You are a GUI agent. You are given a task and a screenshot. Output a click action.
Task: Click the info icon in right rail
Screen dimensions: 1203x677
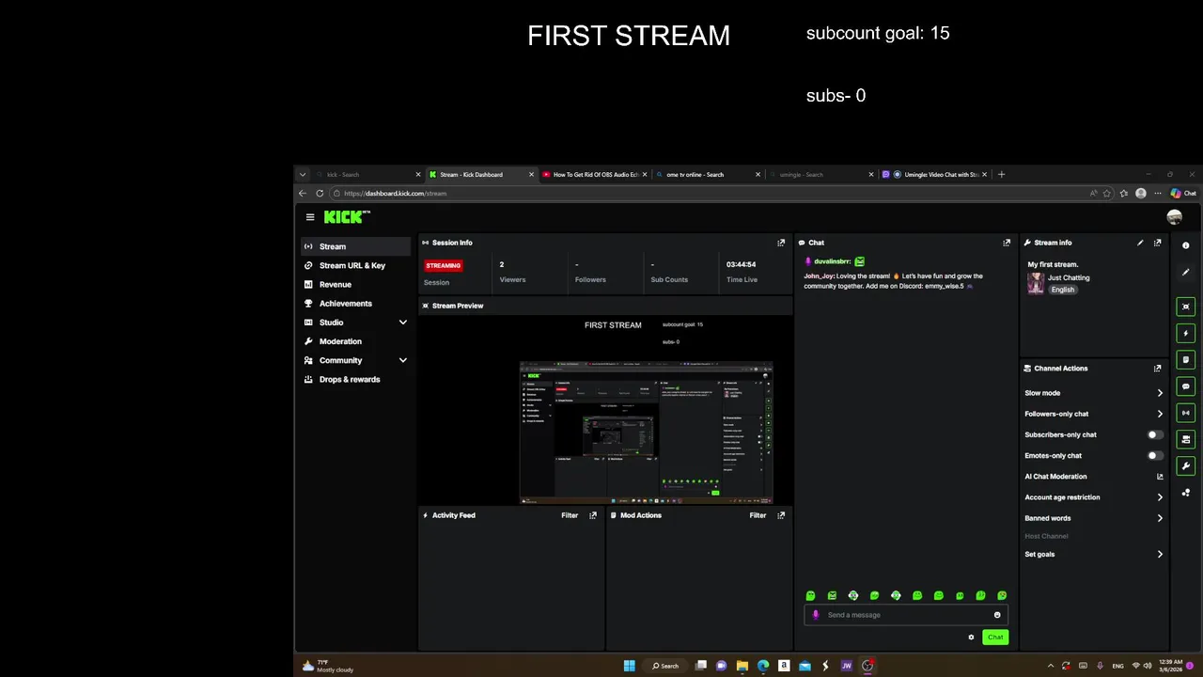(1186, 245)
